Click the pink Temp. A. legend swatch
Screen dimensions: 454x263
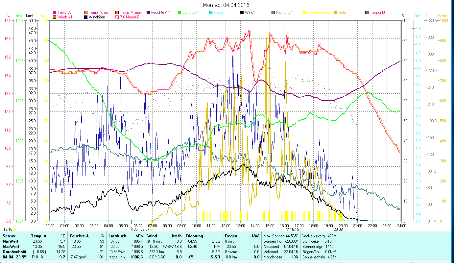point(55,12)
